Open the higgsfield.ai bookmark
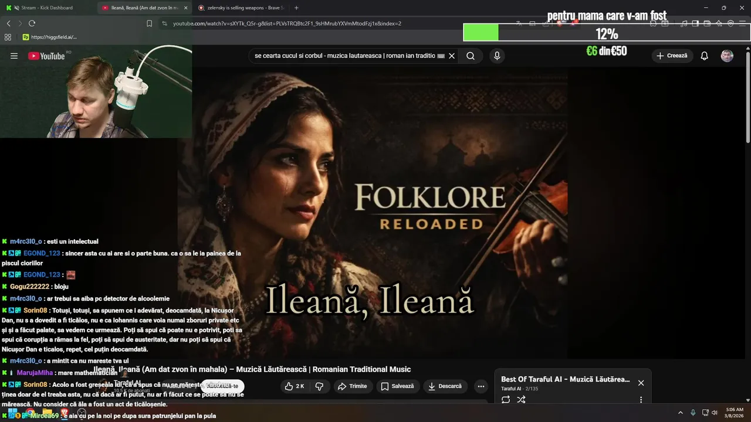This screenshot has width=751, height=422. tap(50, 37)
